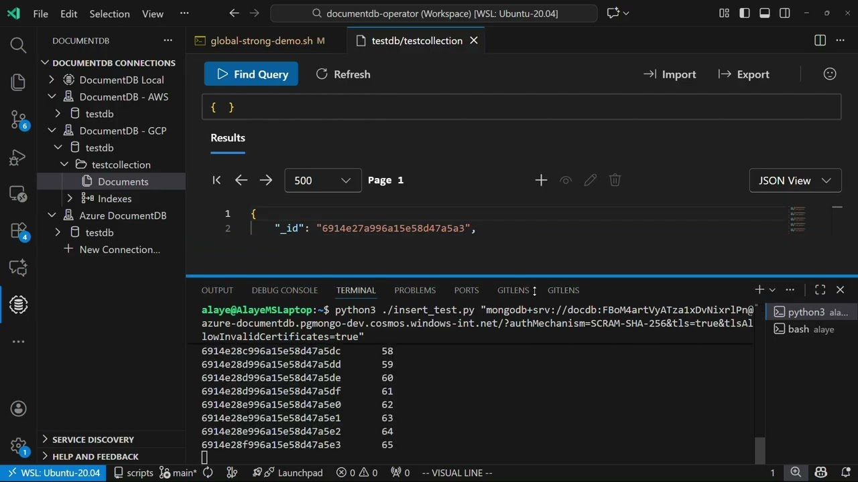Open the File menu
858x482 pixels.
[x=40, y=13]
